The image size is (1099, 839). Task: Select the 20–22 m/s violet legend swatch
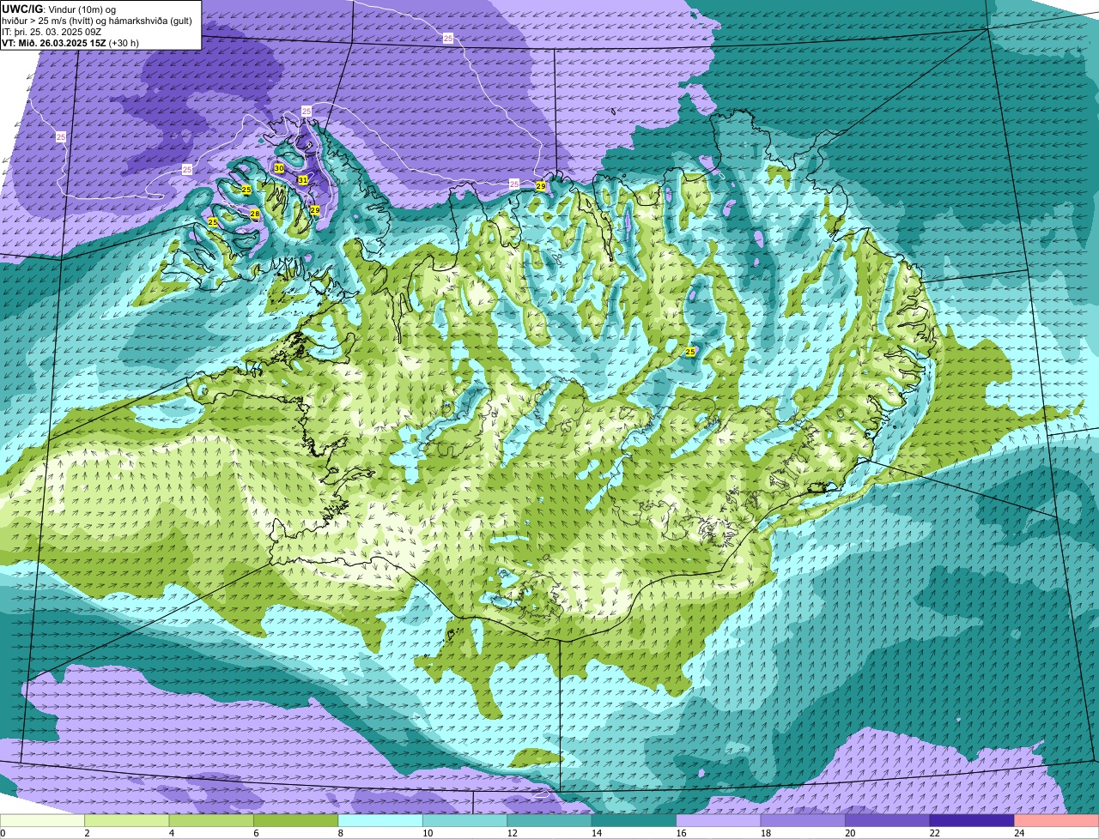888,820
